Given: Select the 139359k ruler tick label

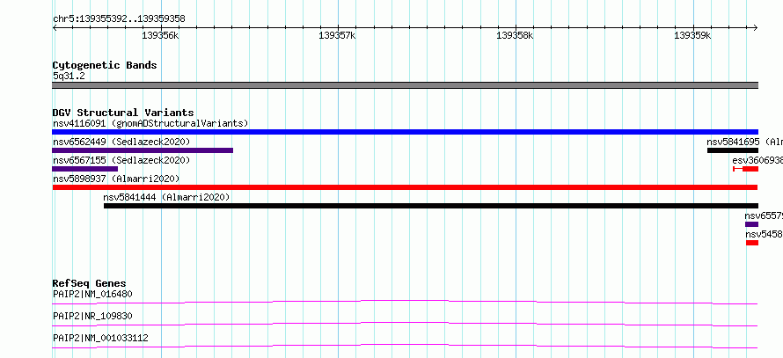Looking at the screenshot, I should tap(692, 35).
